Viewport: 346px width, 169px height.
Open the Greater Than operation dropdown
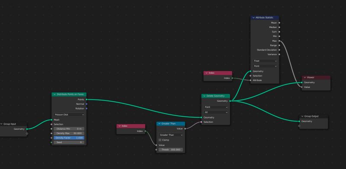[x=171, y=135]
